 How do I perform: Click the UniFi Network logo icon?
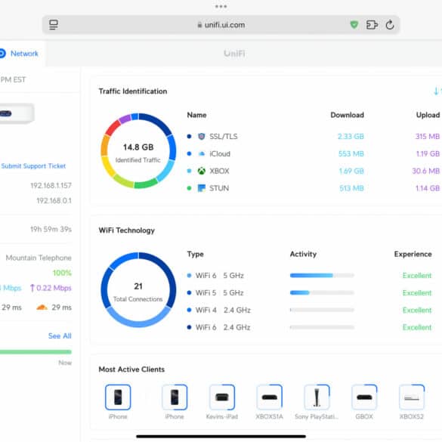2,54
